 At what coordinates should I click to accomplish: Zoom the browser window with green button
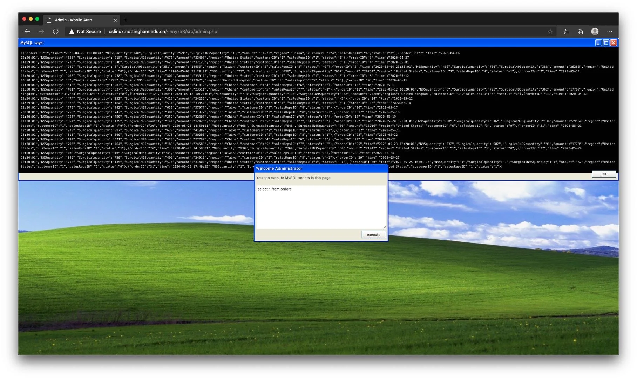[37, 19]
